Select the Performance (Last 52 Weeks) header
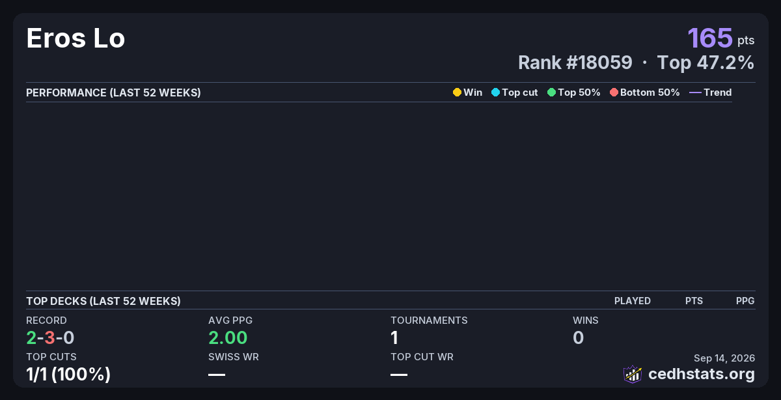Viewport: 781px width, 400px height. [113, 93]
